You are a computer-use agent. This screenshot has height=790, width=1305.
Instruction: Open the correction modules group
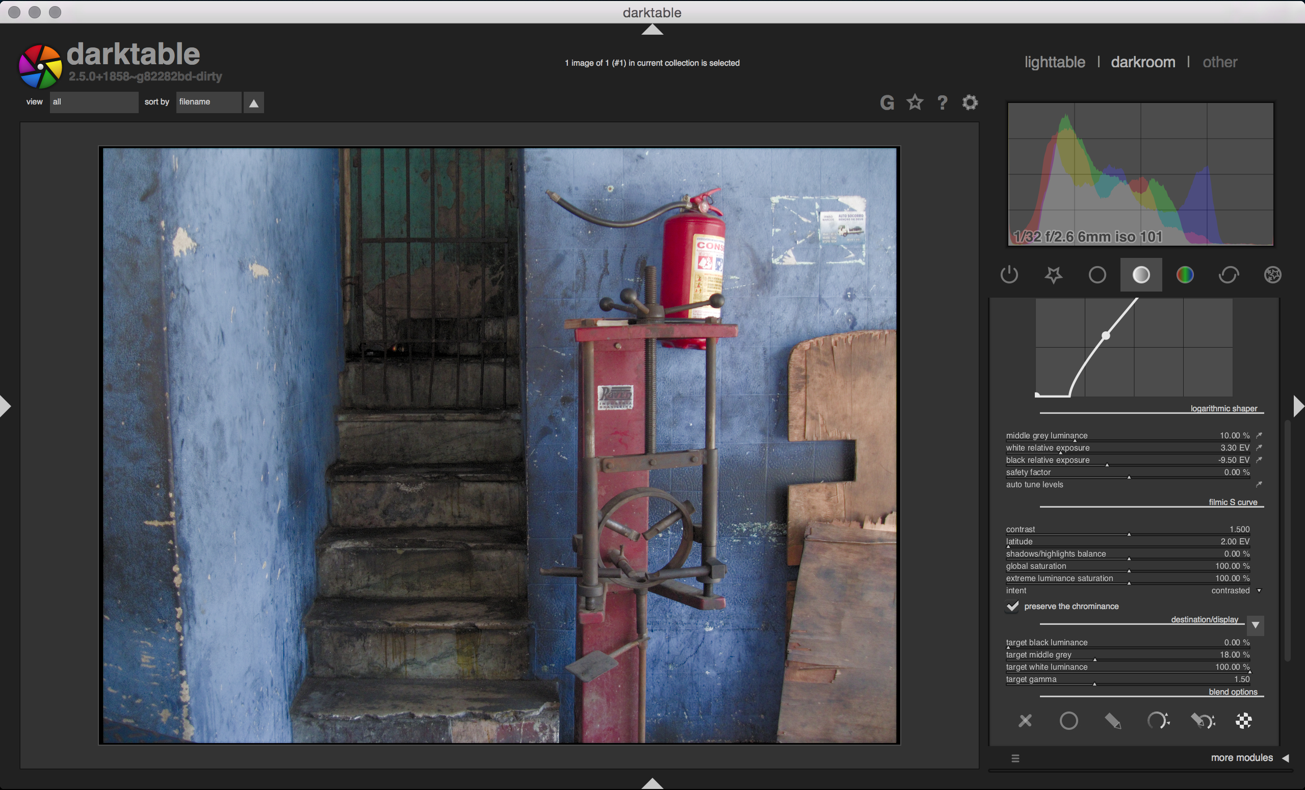pyautogui.click(x=1229, y=275)
